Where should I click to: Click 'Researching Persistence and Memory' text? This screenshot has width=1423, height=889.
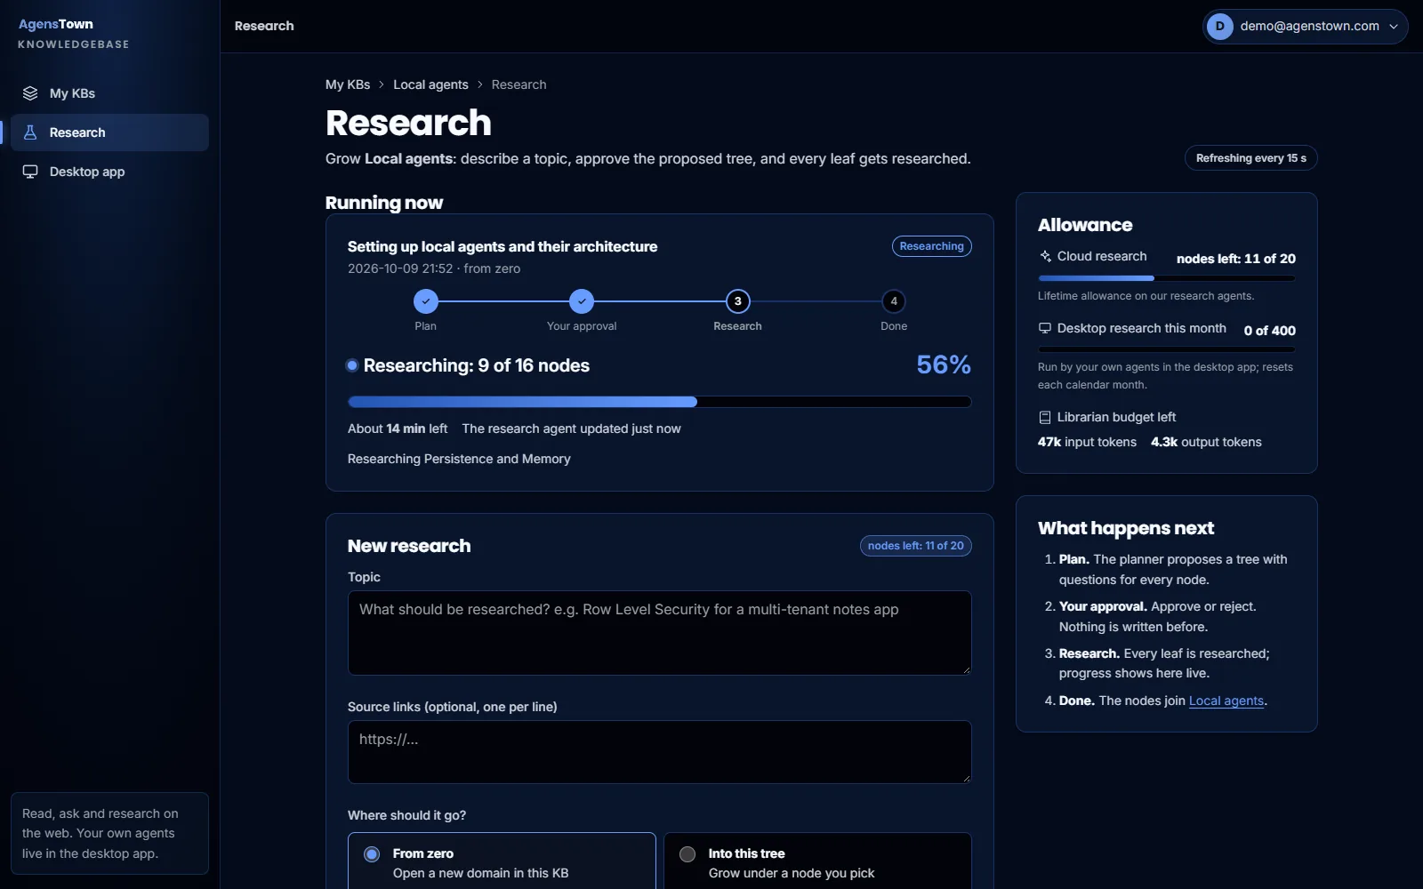click(x=459, y=459)
